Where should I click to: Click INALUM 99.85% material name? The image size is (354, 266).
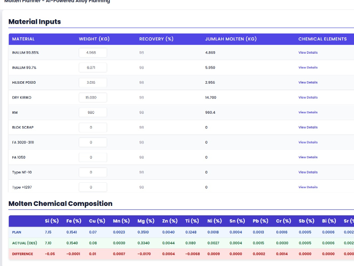tap(26, 53)
